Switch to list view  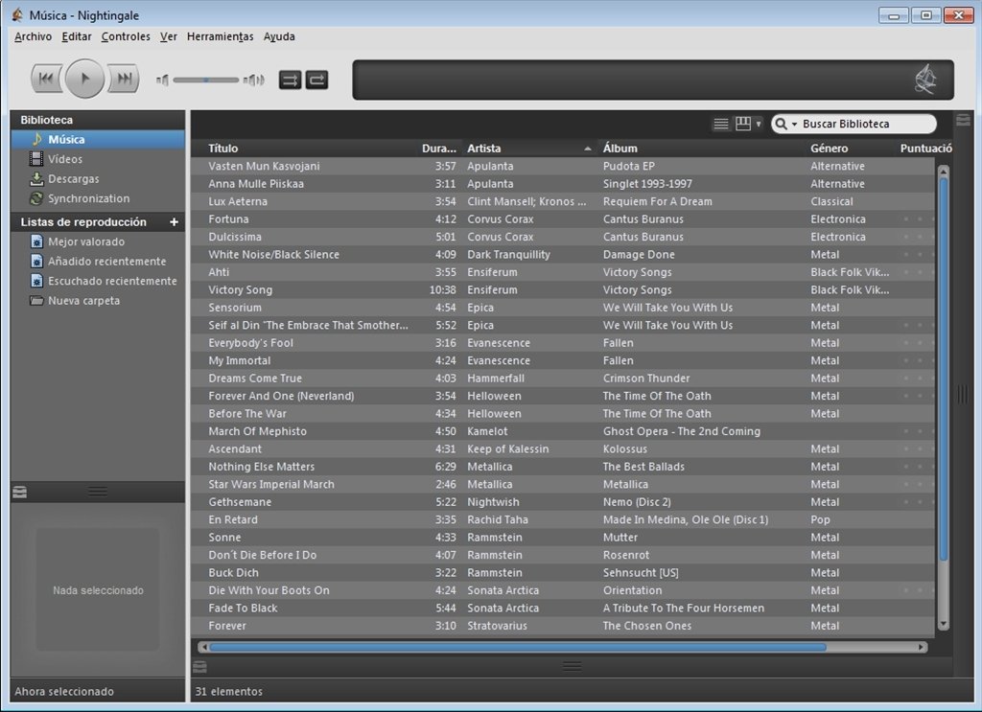721,124
